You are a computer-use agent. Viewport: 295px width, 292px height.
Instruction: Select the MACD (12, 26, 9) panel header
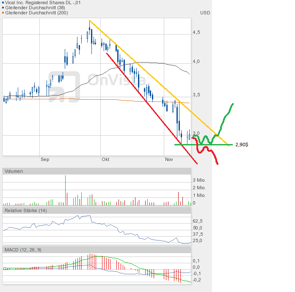click(22, 250)
